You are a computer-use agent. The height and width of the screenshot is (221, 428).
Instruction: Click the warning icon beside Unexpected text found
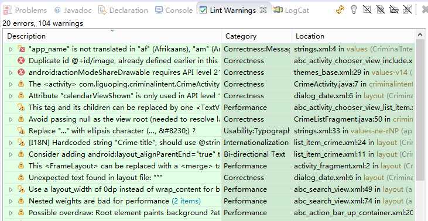21,177
